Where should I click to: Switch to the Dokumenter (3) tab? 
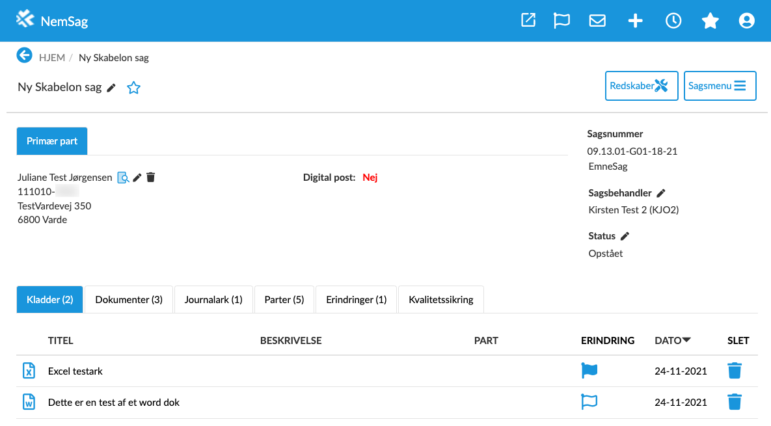pyautogui.click(x=129, y=300)
